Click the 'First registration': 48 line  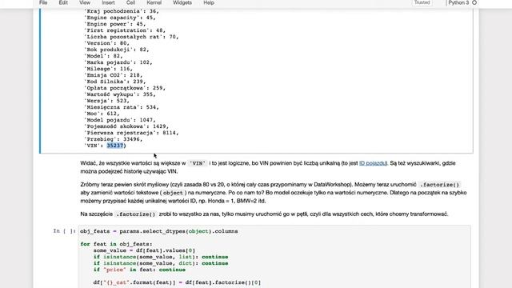(125, 30)
